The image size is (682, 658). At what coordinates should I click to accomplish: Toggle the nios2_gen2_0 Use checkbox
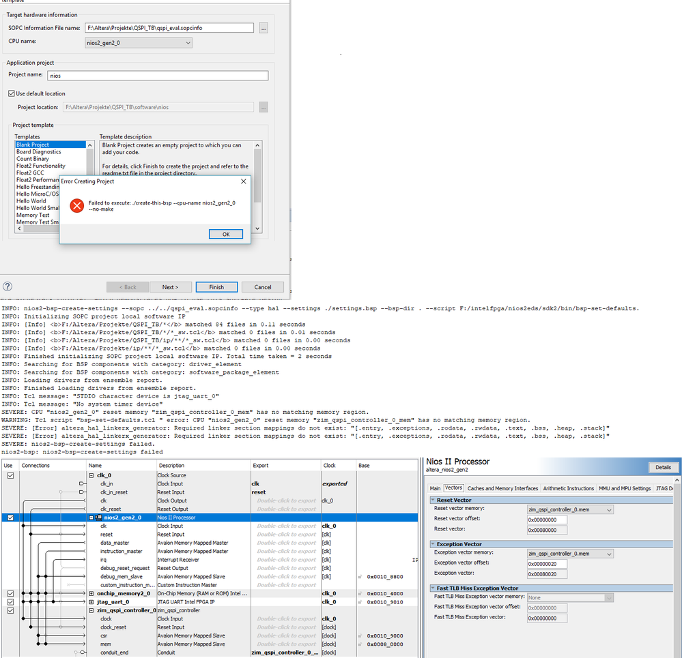(x=10, y=518)
